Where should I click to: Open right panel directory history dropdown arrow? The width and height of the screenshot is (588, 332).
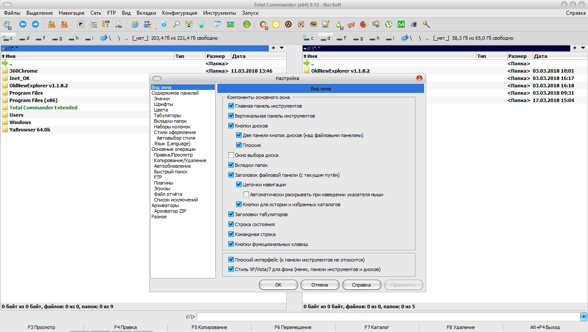tap(583, 48)
